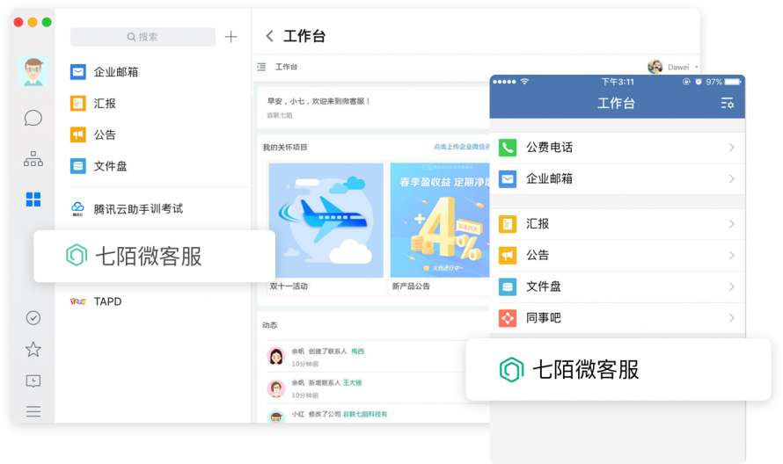Image resolution: width=783 pixels, height=464 pixels.
Task: Open the chat messages sidebar icon
Action: tap(33, 119)
